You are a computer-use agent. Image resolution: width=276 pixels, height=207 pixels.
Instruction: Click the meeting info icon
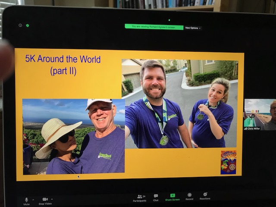[20, 25]
